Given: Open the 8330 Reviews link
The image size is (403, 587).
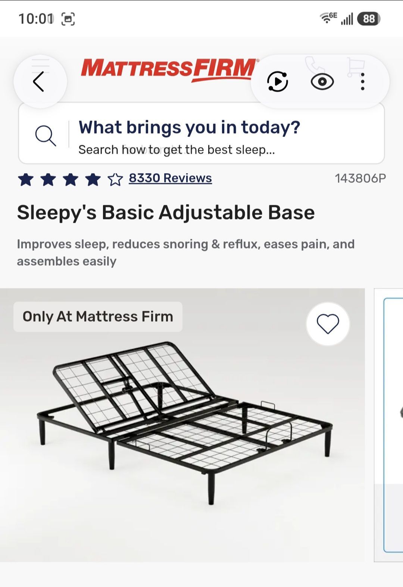Looking at the screenshot, I should 170,178.
